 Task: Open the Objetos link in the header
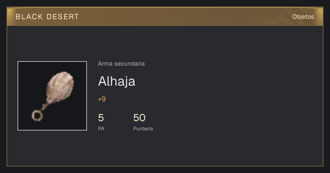[x=303, y=16]
